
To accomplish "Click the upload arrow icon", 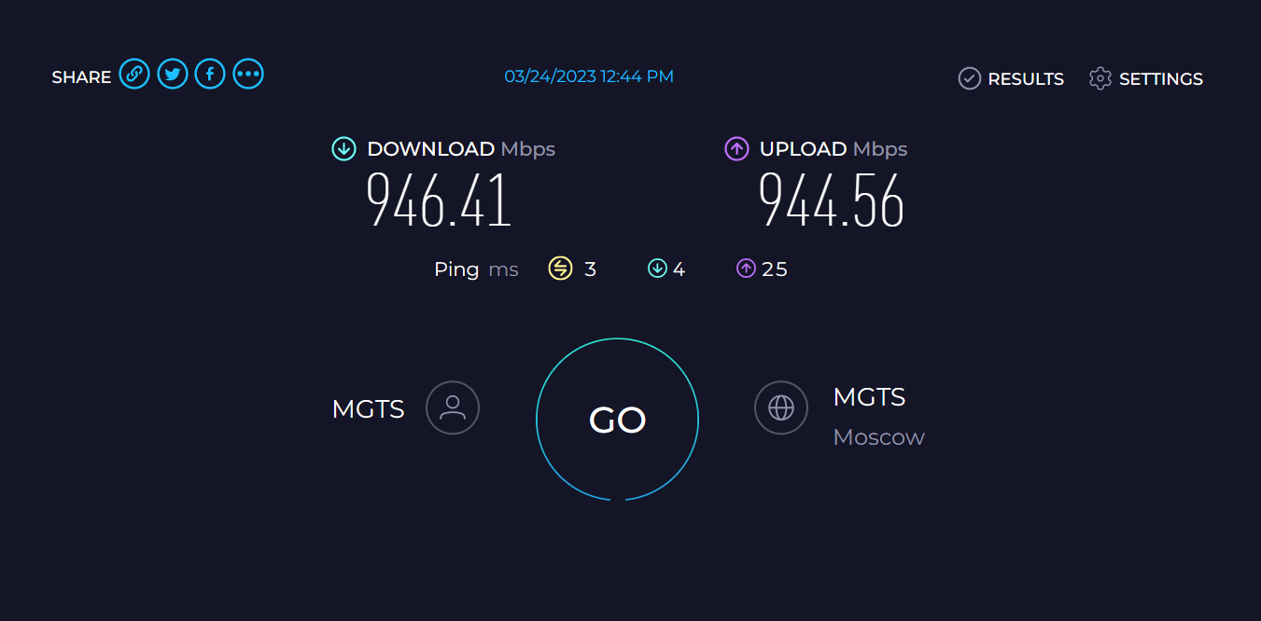I will click(x=736, y=148).
